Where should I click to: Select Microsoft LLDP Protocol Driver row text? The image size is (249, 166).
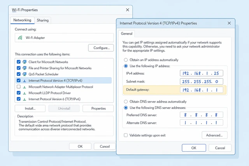(49, 93)
